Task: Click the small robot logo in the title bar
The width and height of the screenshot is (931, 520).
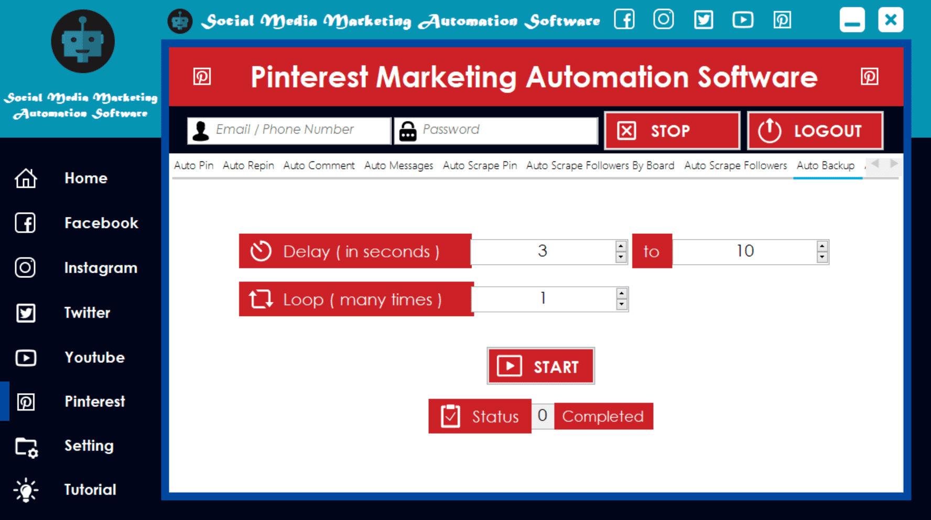Action: 180,21
